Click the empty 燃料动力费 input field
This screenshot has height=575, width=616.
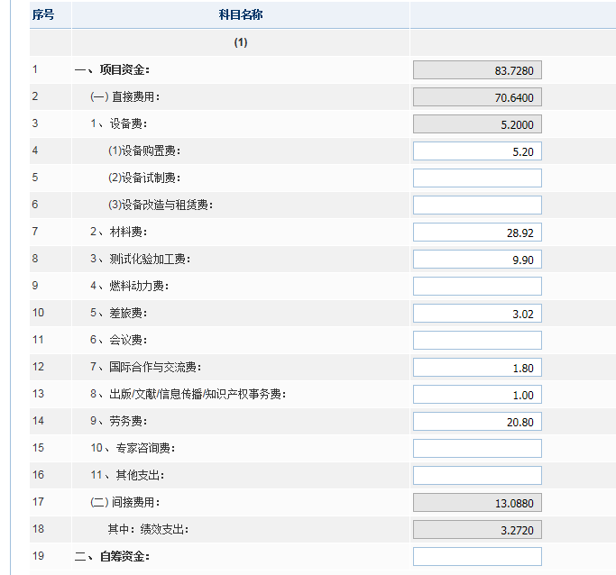click(477, 287)
